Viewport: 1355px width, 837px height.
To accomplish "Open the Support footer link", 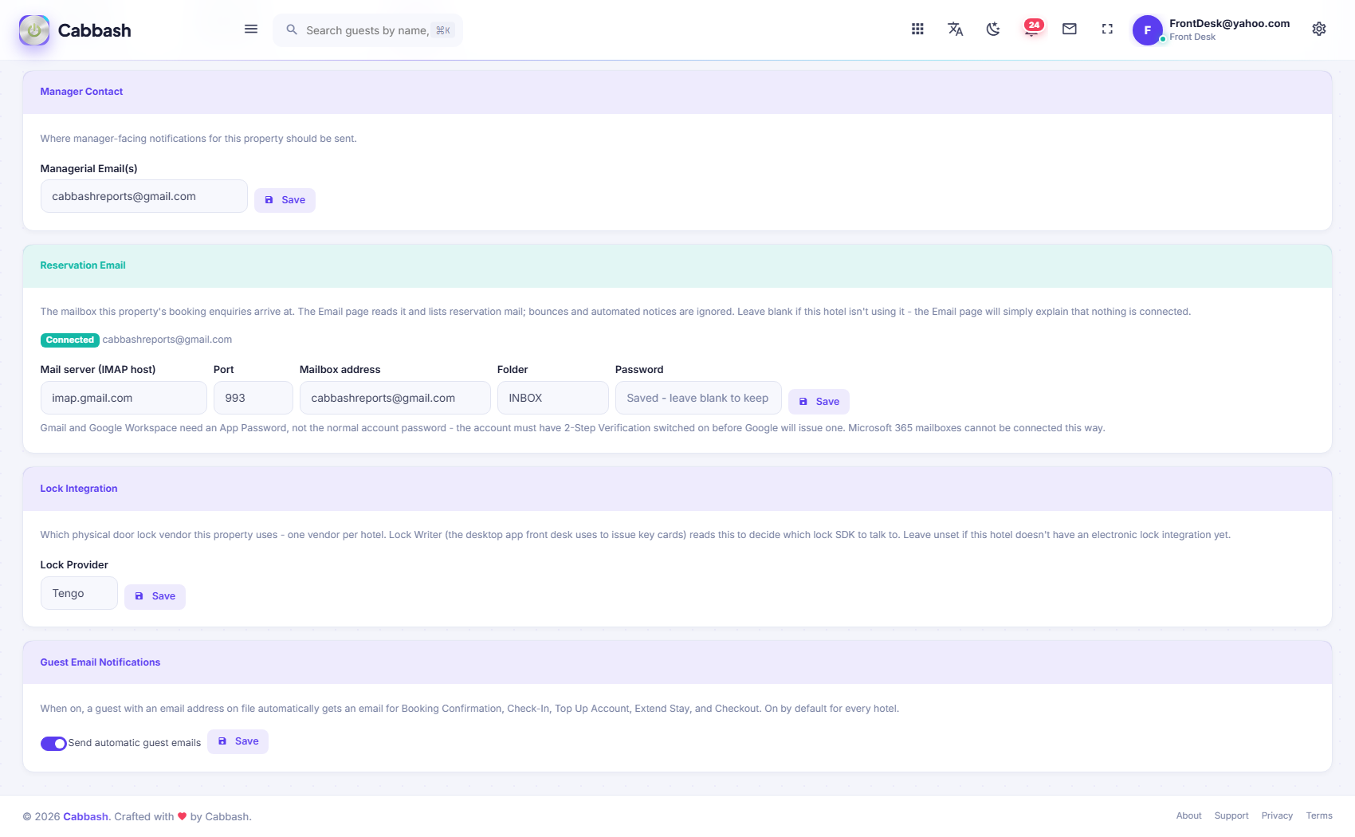I will (x=1231, y=815).
